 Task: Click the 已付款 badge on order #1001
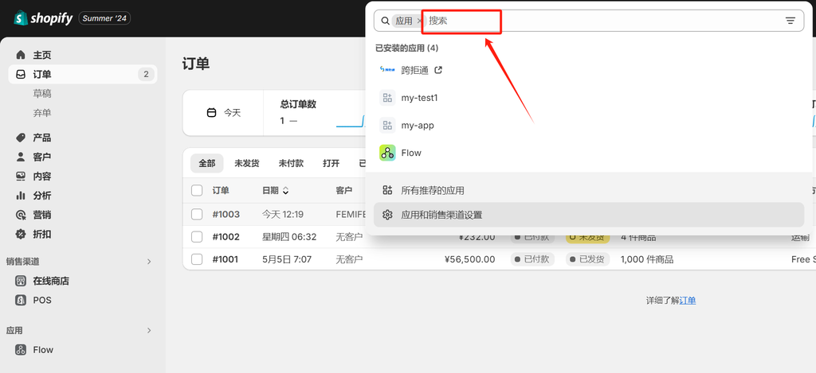tap(532, 259)
